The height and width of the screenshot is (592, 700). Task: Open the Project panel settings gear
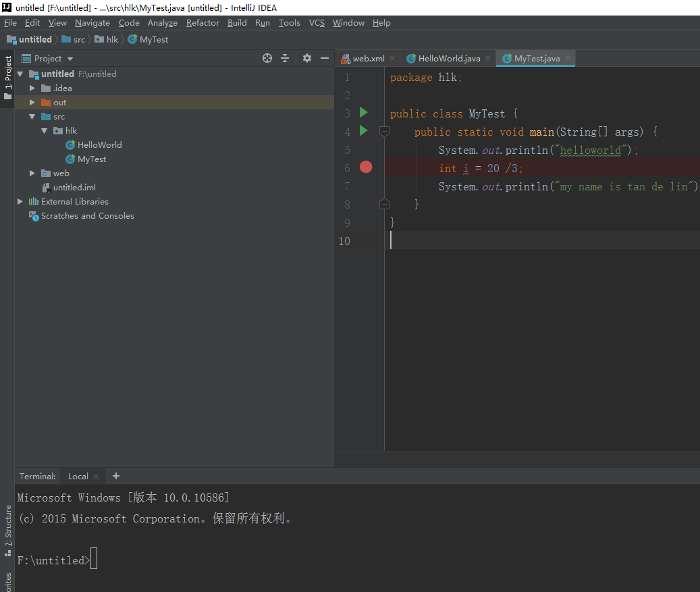(306, 58)
